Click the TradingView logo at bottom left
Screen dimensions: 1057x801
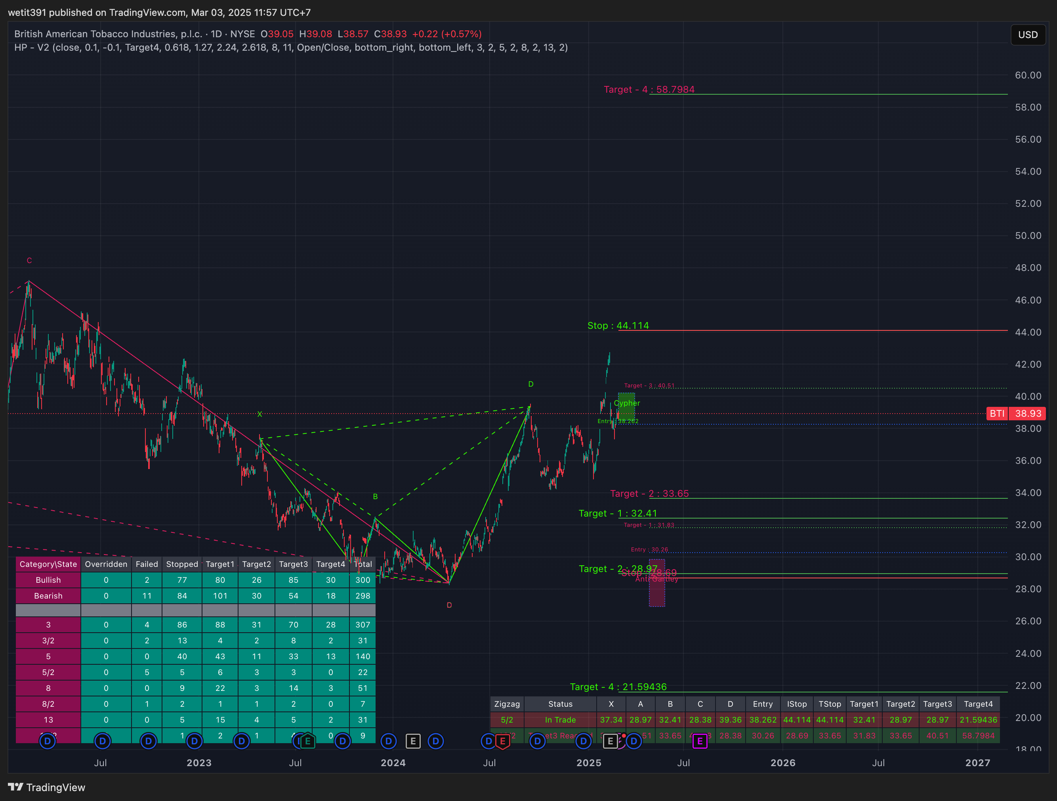[x=46, y=787]
